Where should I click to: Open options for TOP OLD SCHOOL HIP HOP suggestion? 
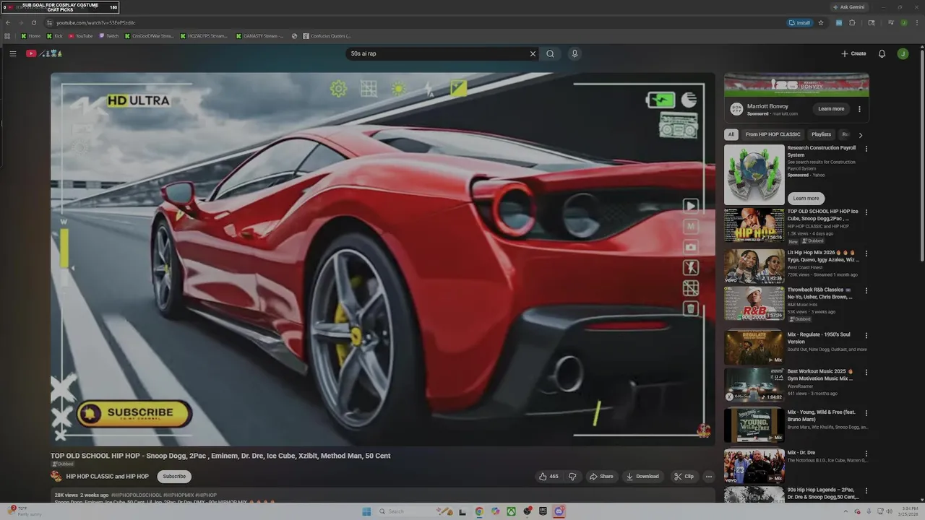866,212
